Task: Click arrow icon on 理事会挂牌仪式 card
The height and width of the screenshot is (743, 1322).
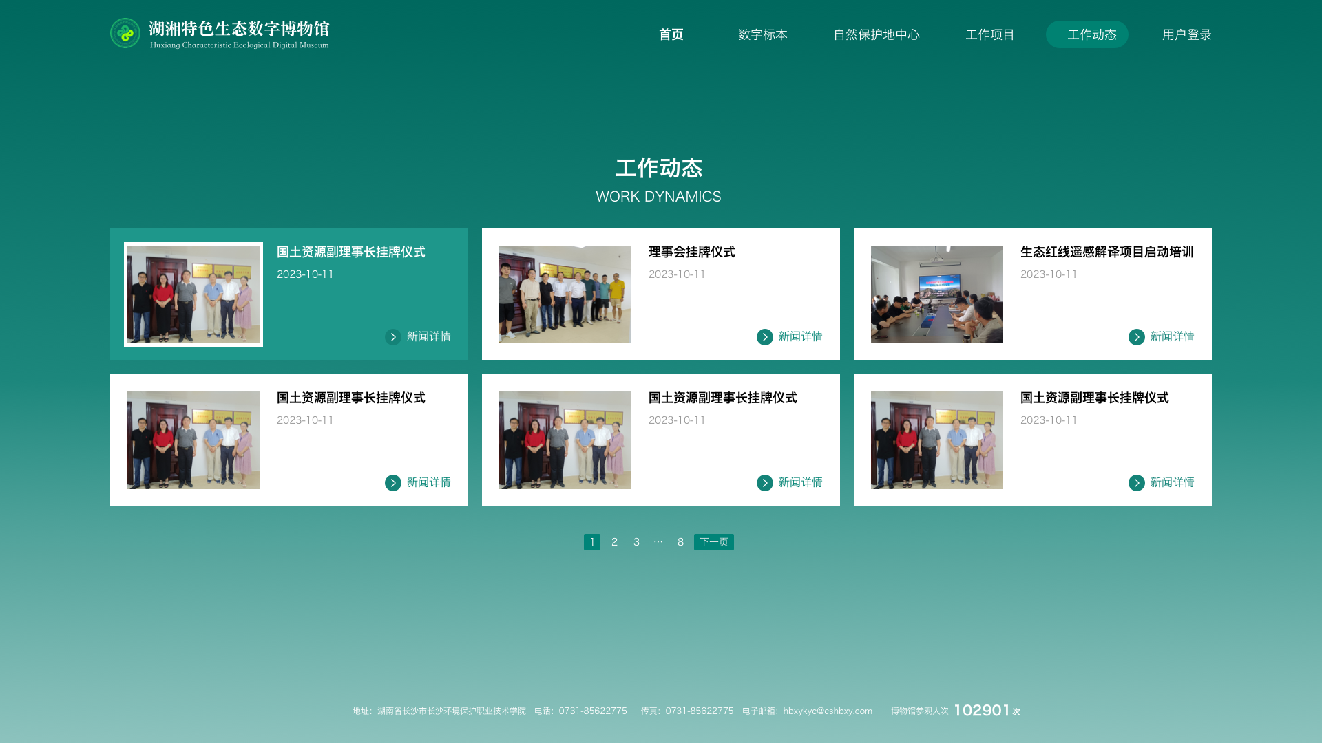Action: 764,337
